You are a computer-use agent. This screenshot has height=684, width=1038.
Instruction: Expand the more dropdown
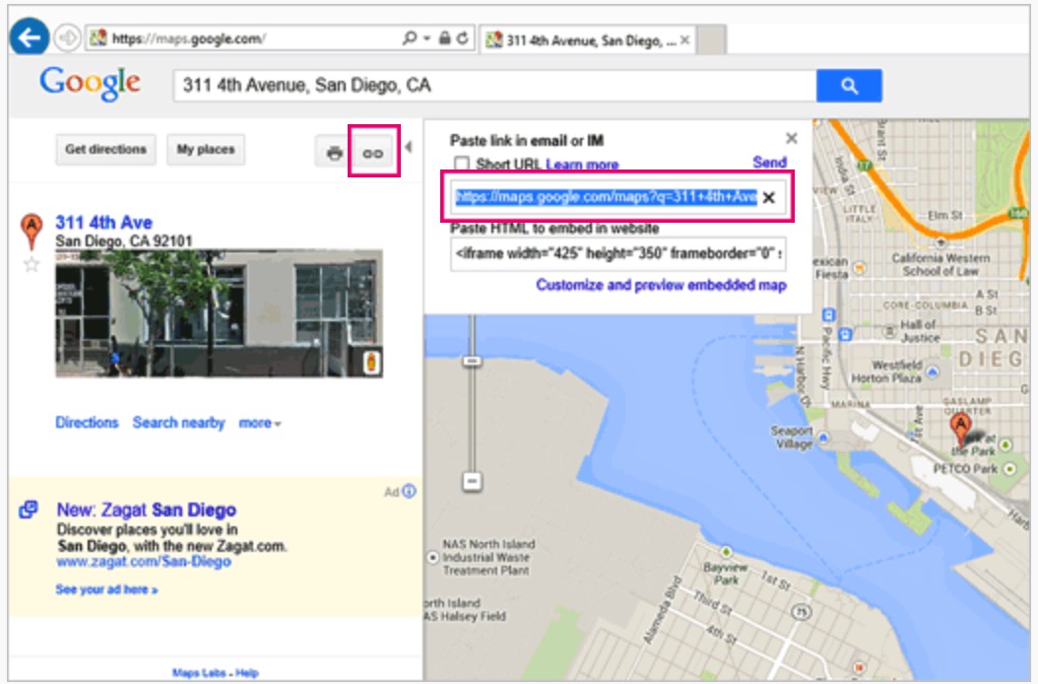click(260, 423)
